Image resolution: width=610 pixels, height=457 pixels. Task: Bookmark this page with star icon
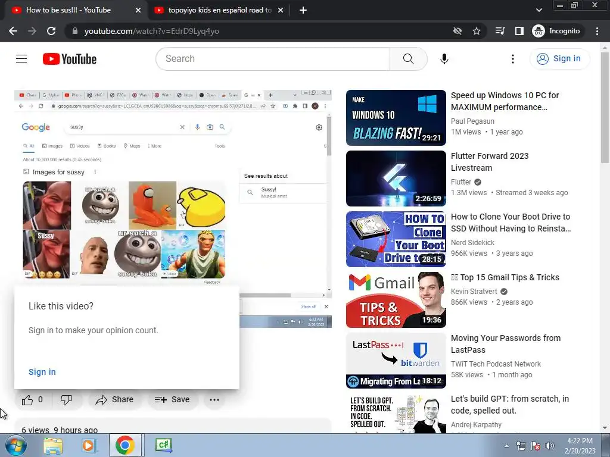477,31
